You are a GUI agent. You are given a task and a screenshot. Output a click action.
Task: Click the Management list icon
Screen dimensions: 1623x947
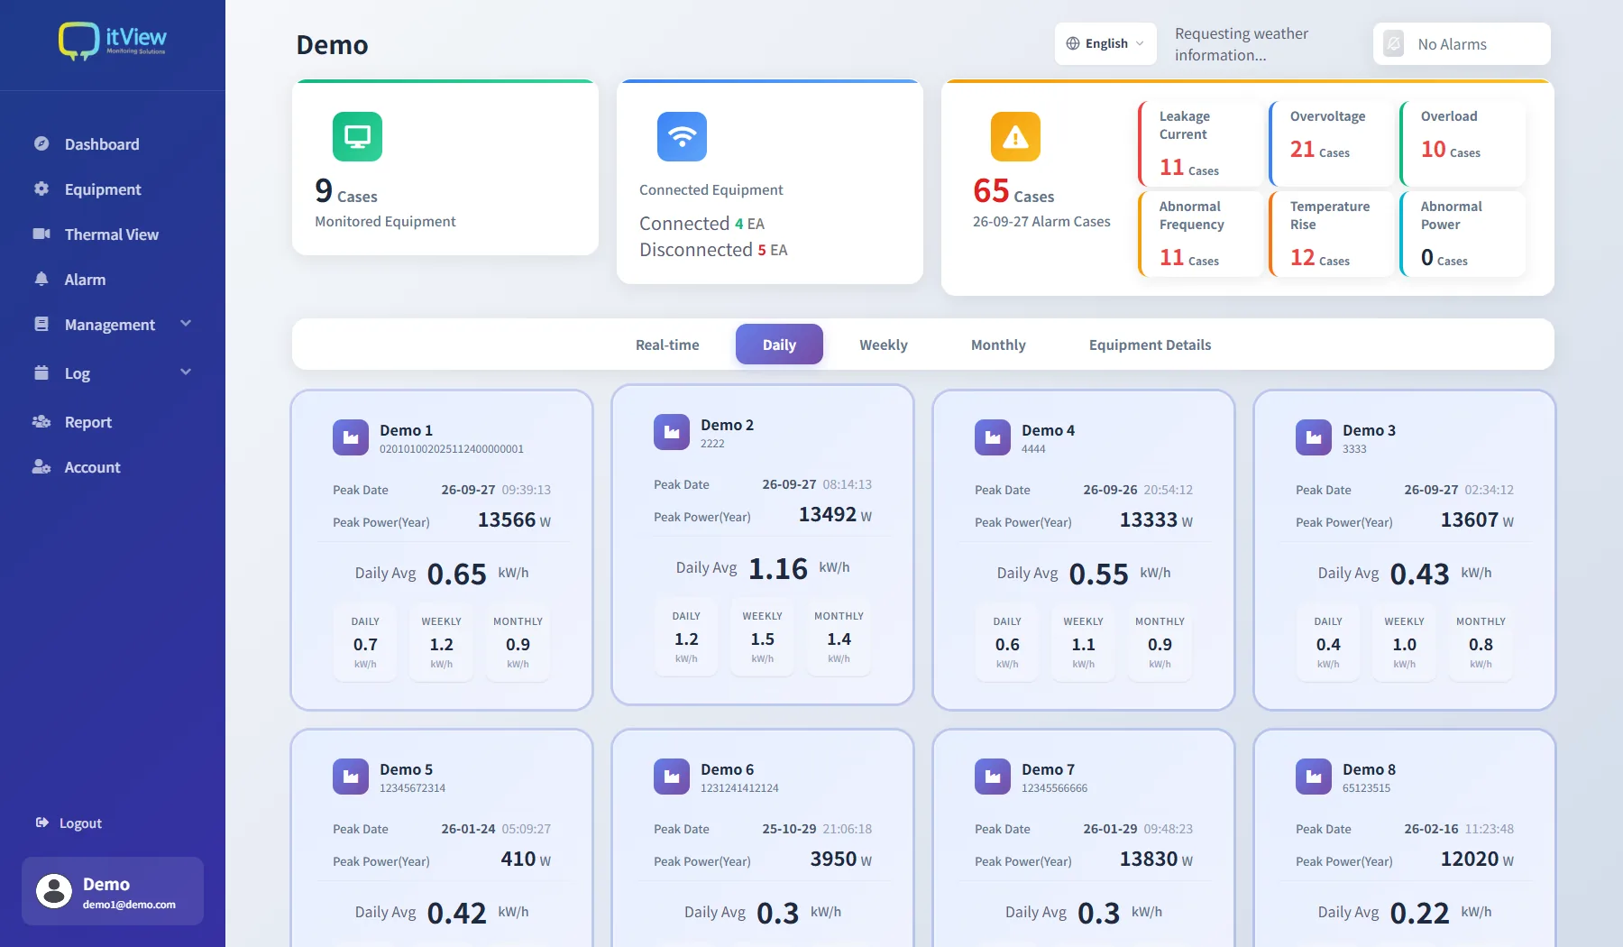point(41,324)
